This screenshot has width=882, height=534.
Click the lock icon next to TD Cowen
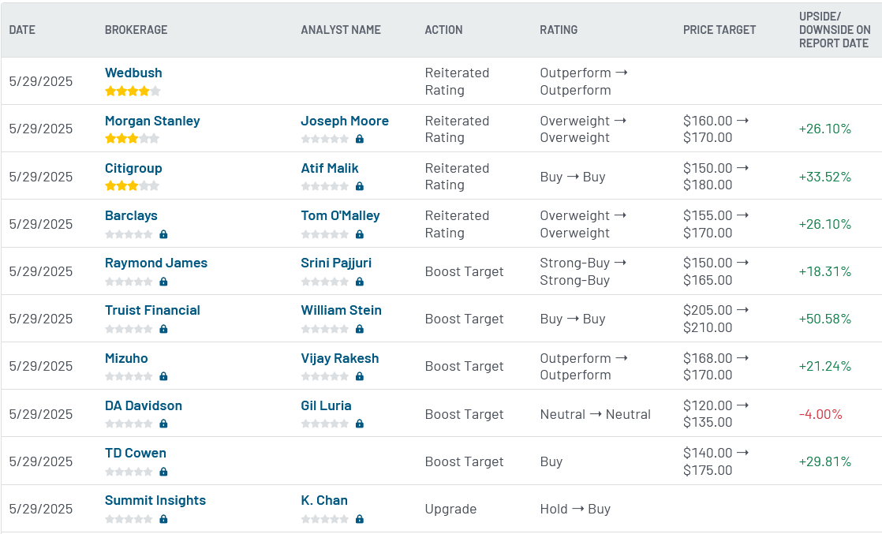coord(163,472)
